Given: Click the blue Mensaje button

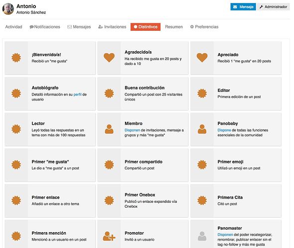Looking at the screenshot, I should pyautogui.click(x=243, y=7).
